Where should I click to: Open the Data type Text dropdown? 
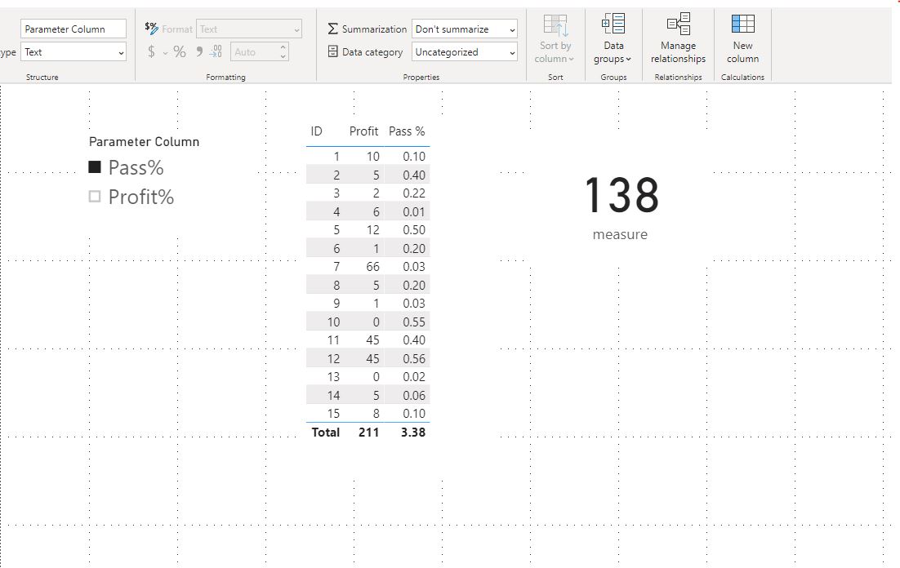point(74,51)
